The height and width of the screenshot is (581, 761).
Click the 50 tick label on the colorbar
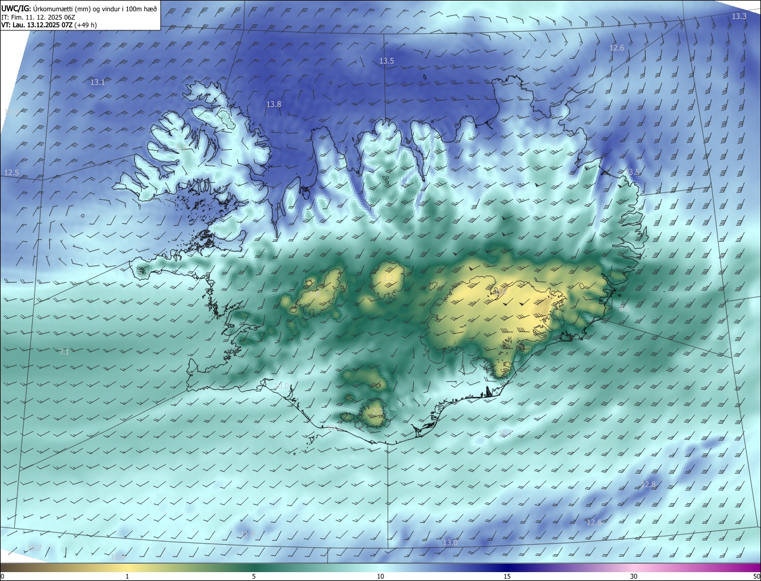[x=756, y=576]
